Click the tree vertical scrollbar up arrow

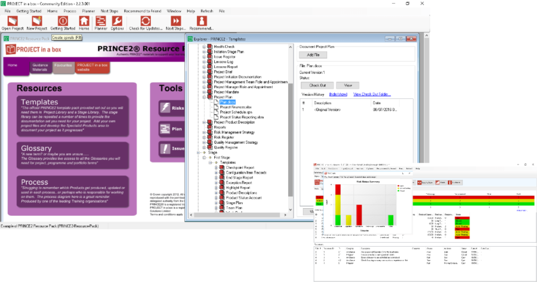pos(291,47)
